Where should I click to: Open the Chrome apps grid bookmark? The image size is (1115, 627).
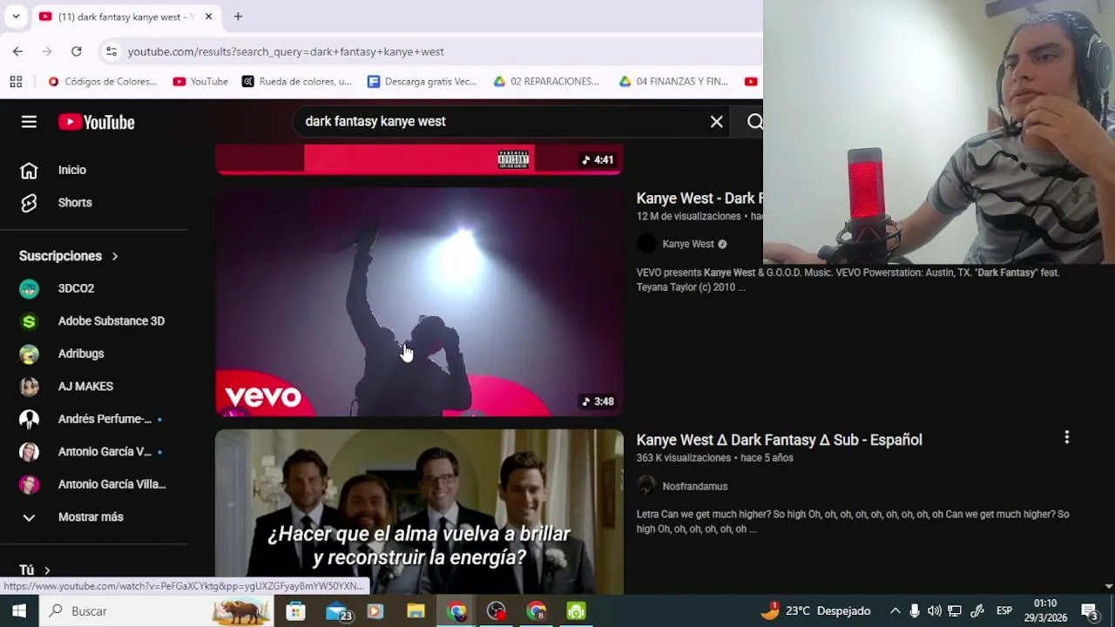tap(16, 81)
